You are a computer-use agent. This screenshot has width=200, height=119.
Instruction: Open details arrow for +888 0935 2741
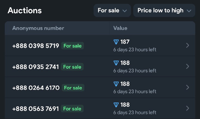point(187,66)
